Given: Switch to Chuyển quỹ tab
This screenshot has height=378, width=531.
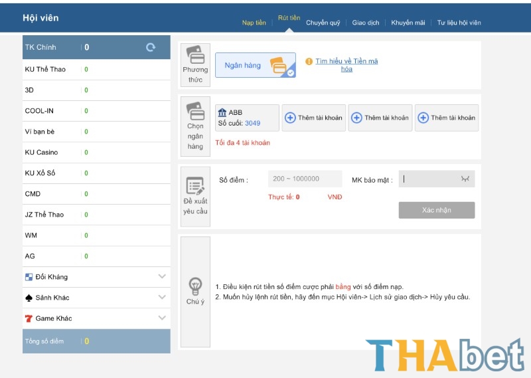Looking at the screenshot, I should click(323, 23).
